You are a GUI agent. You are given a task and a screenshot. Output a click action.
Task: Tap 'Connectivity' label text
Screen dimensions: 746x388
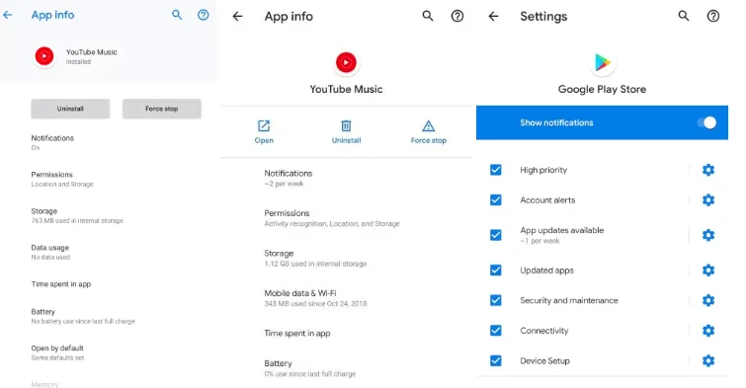(x=543, y=331)
